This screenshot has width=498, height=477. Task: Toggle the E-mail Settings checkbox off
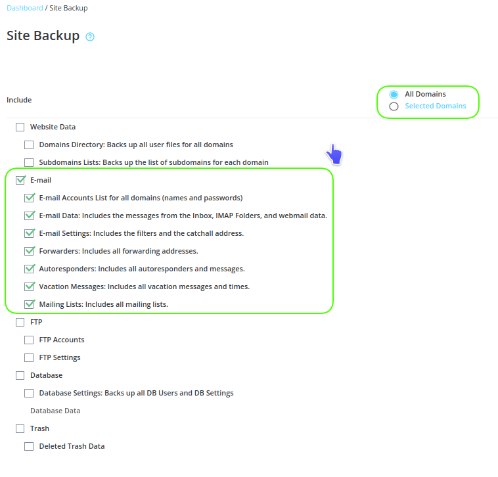(29, 233)
